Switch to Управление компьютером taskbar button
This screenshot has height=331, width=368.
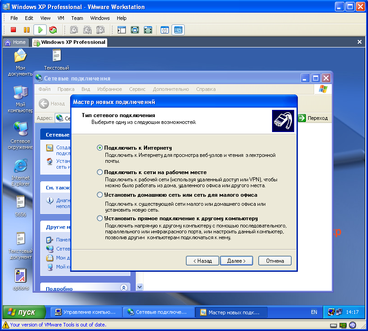click(86, 312)
